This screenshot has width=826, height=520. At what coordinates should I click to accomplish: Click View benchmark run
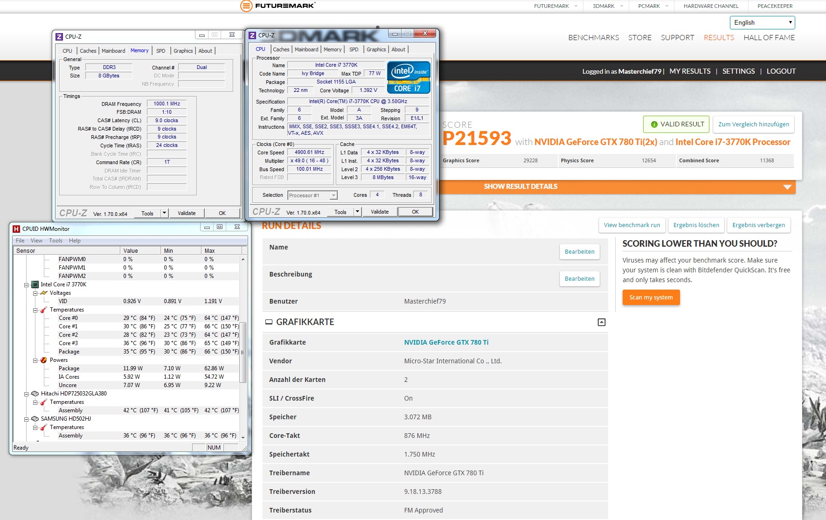click(632, 225)
